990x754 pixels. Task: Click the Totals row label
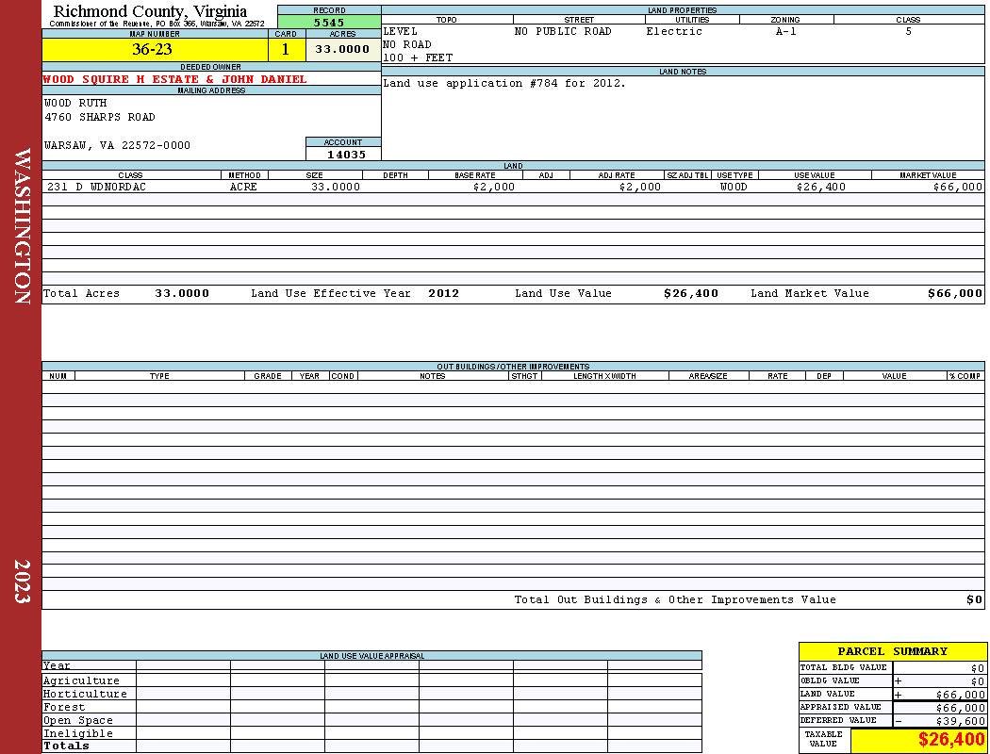[x=66, y=746]
